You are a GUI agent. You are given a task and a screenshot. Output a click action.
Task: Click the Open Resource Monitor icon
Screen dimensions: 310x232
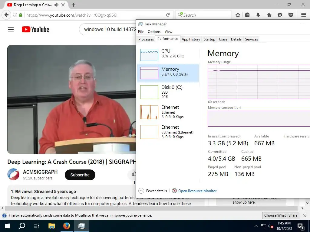[x=174, y=191]
